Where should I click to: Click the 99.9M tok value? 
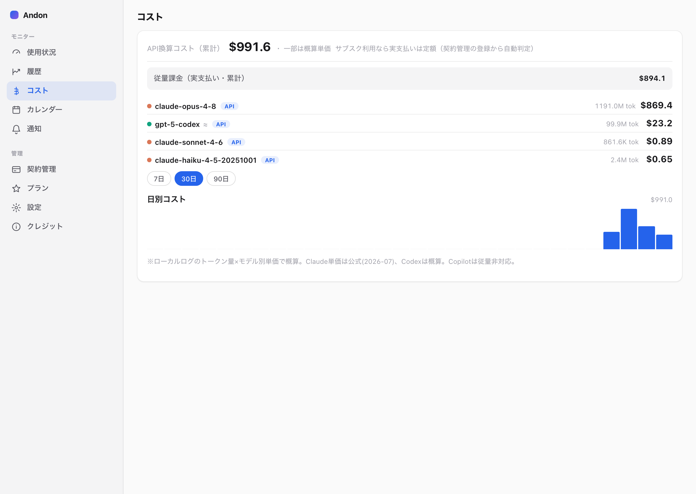(622, 124)
